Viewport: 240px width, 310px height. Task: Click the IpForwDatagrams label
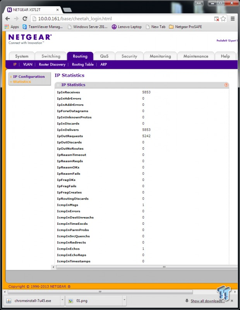72,111
